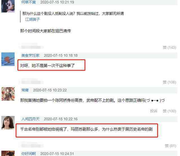Open the quoted author 江湖骗子 link
Viewport: 180px width, 156px height.
coord(32,19)
